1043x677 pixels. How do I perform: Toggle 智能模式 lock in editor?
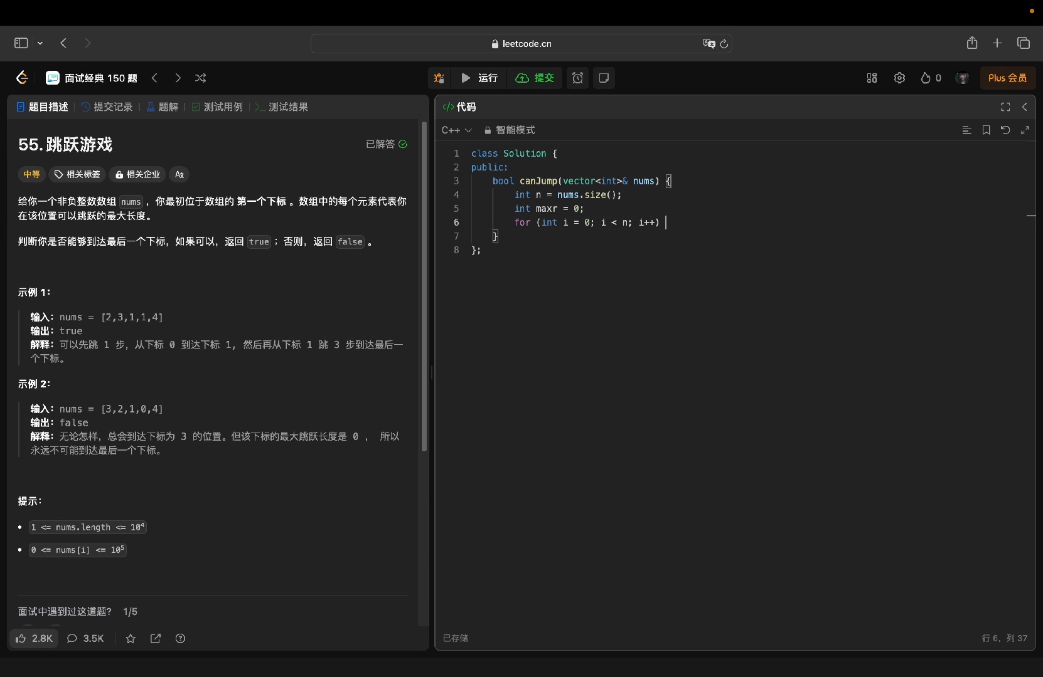tap(488, 130)
